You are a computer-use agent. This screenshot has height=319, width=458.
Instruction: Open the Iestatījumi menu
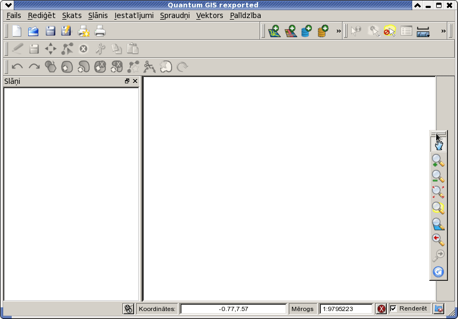[x=134, y=15]
